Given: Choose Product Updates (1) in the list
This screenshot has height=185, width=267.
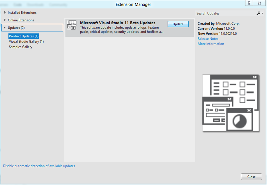Looking at the screenshot, I should [x=24, y=36].
